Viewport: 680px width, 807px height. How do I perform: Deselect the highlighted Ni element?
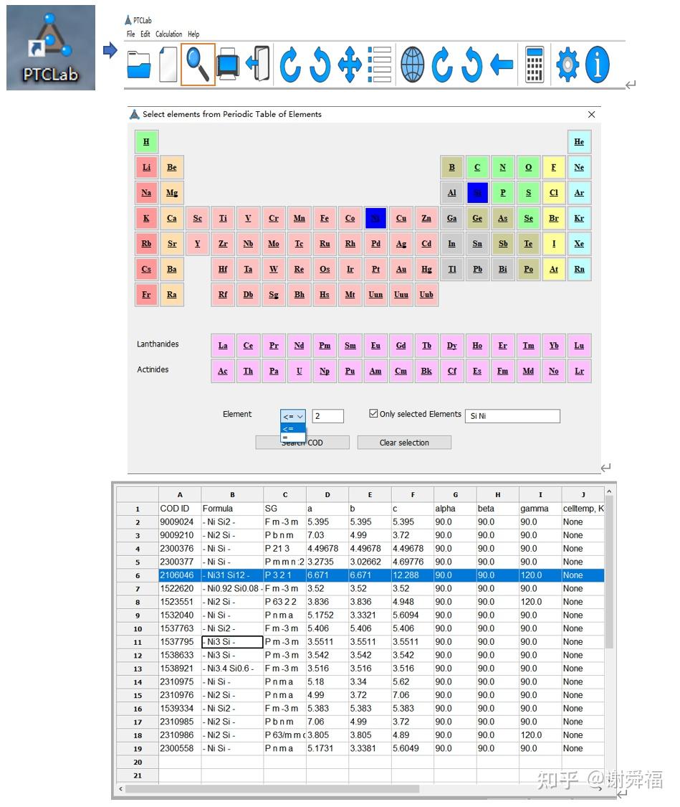pyautogui.click(x=375, y=218)
